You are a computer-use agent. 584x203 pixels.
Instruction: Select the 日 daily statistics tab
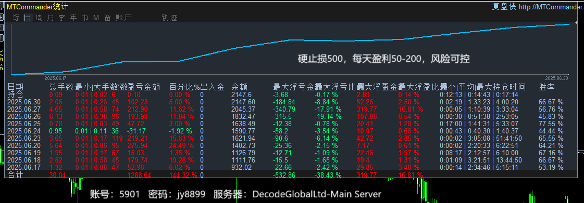(x=28, y=18)
